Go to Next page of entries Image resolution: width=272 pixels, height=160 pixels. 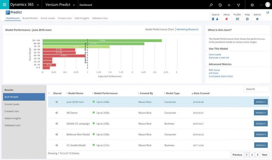[265, 155]
